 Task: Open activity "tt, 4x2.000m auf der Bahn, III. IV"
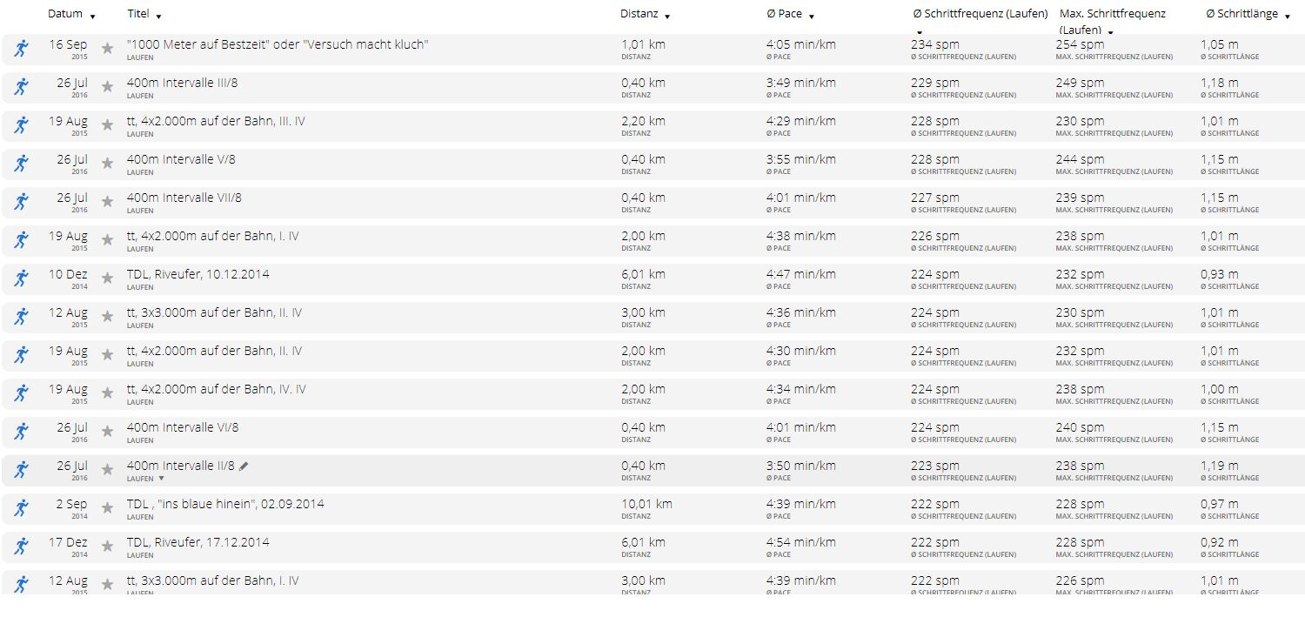coord(216,121)
